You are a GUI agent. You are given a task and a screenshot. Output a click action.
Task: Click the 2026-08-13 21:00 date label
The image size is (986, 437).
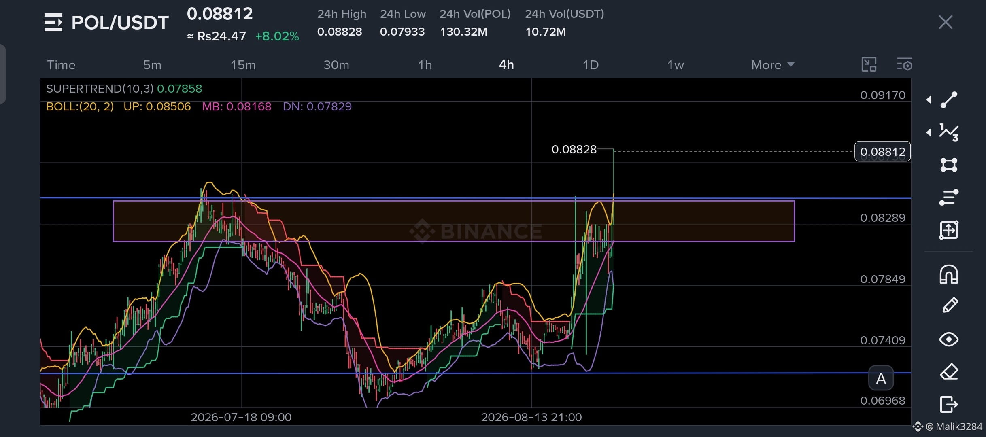pos(531,417)
